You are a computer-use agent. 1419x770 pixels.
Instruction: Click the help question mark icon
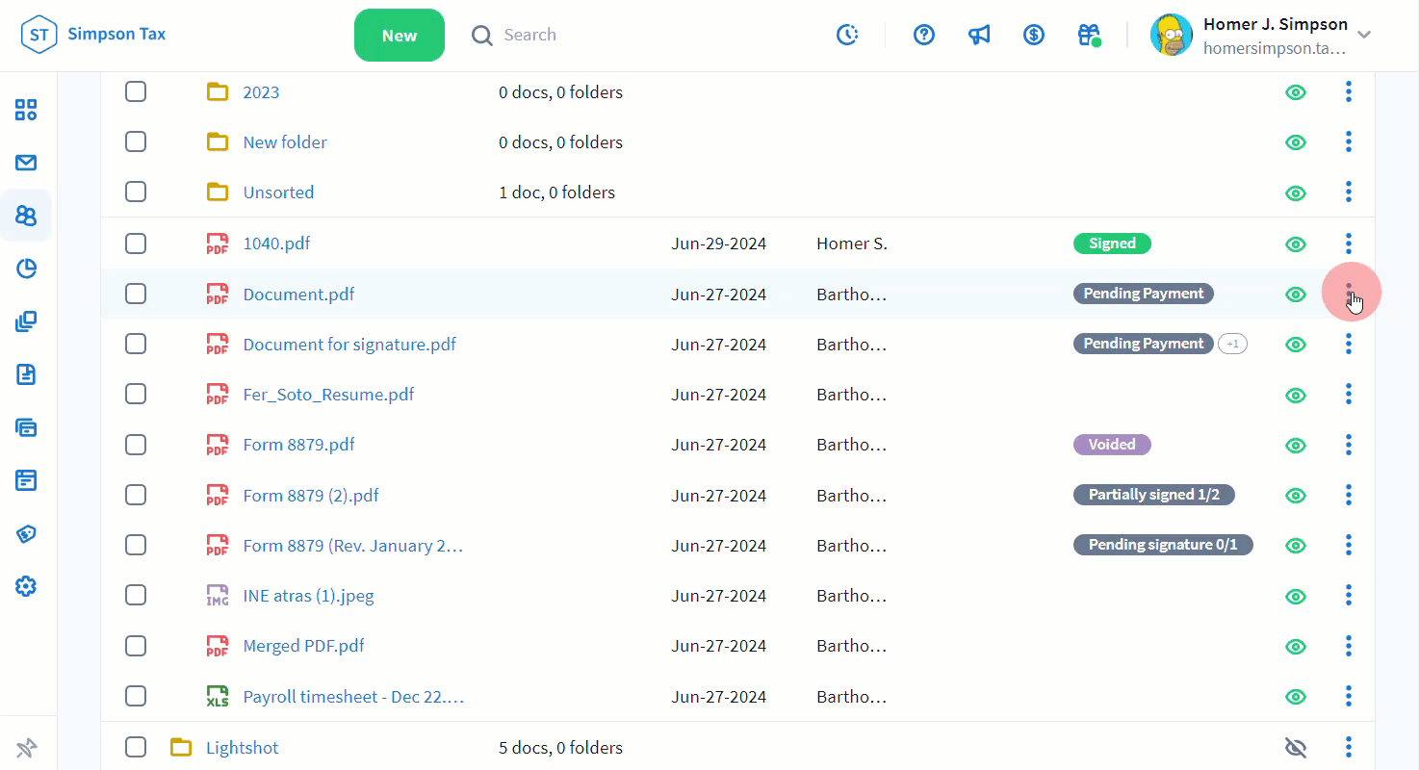[924, 36]
